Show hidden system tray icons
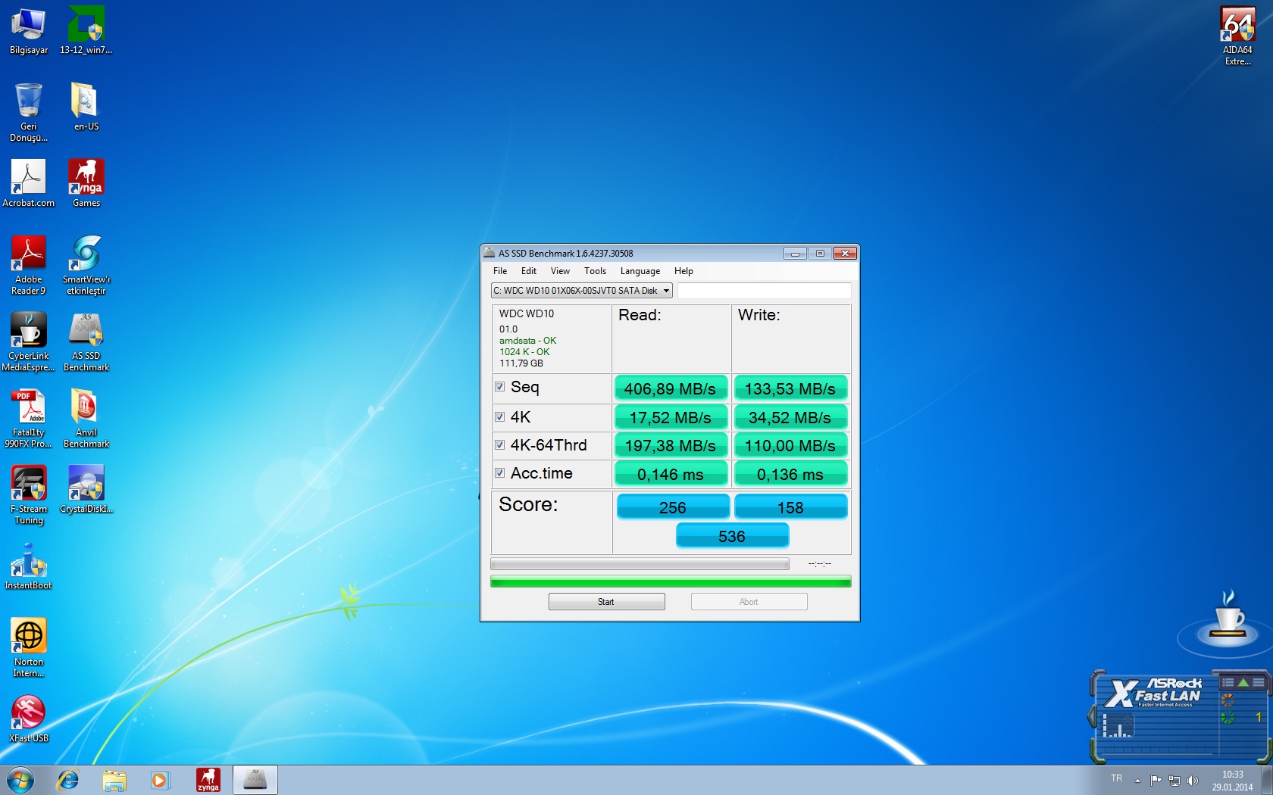This screenshot has width=1273, height=795. 1137,781
